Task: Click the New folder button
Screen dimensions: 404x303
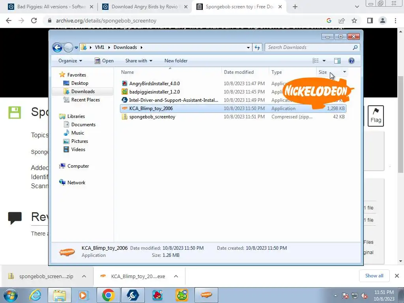Action: pyautogui.click(x=176, y=61)
